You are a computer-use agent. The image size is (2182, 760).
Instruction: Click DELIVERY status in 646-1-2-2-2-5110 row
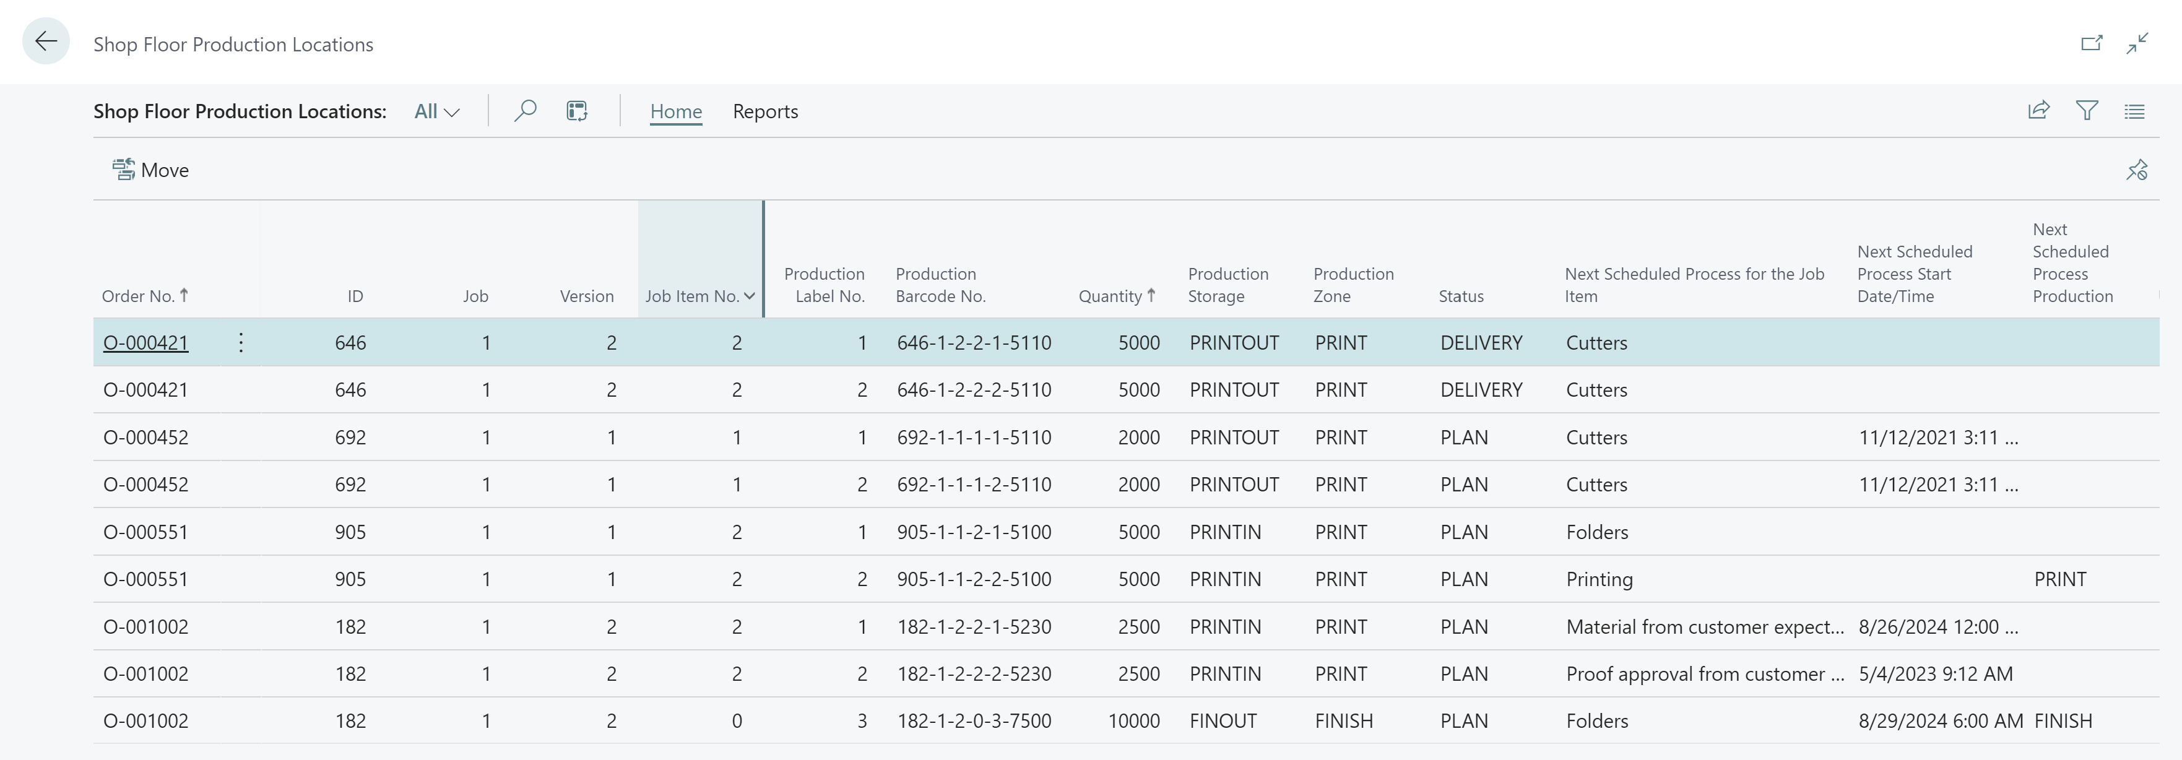click(x=1481, y=390)
